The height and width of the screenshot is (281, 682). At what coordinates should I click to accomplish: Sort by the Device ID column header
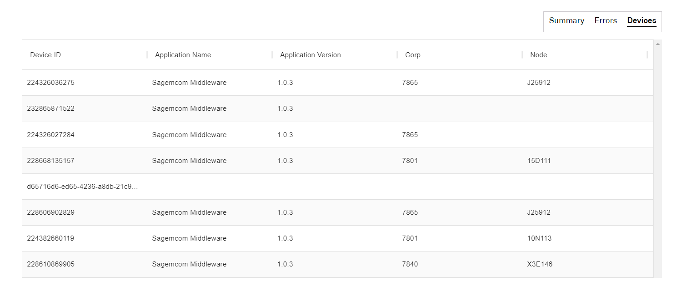click(45, 55)
